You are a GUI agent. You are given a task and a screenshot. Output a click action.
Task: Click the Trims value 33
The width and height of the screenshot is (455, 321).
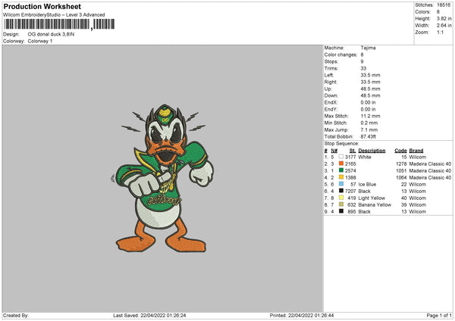pyautogui.click(x=363, y=68)
